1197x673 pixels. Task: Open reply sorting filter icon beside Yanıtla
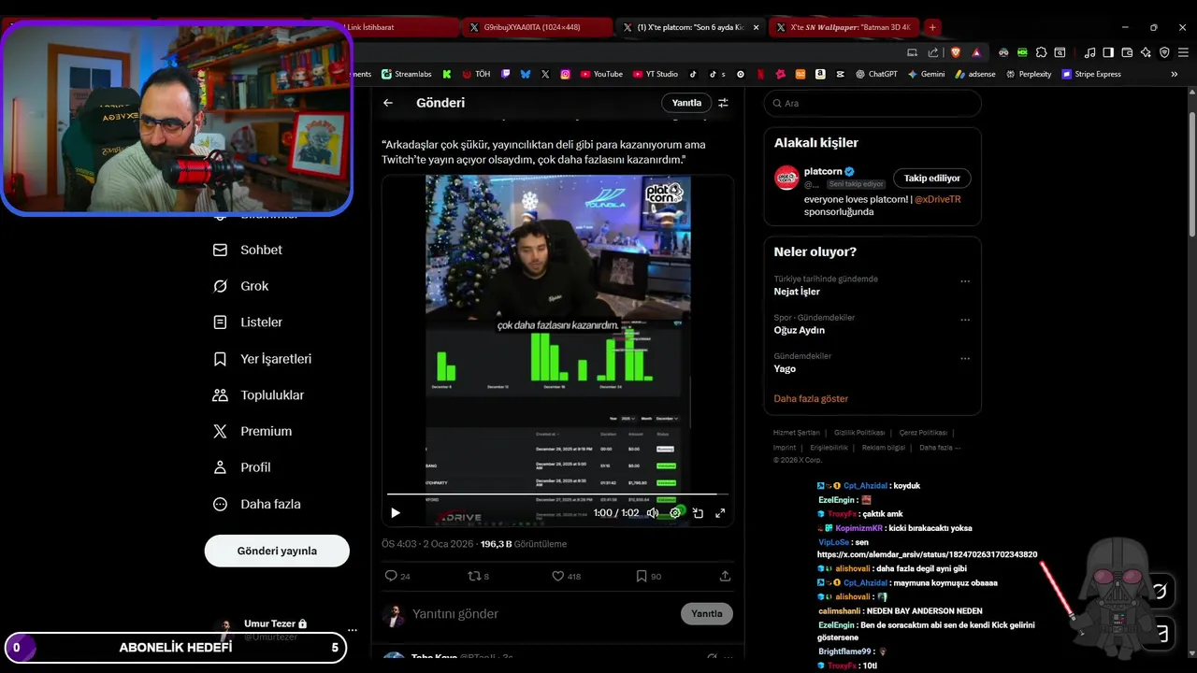pos(723,103)
